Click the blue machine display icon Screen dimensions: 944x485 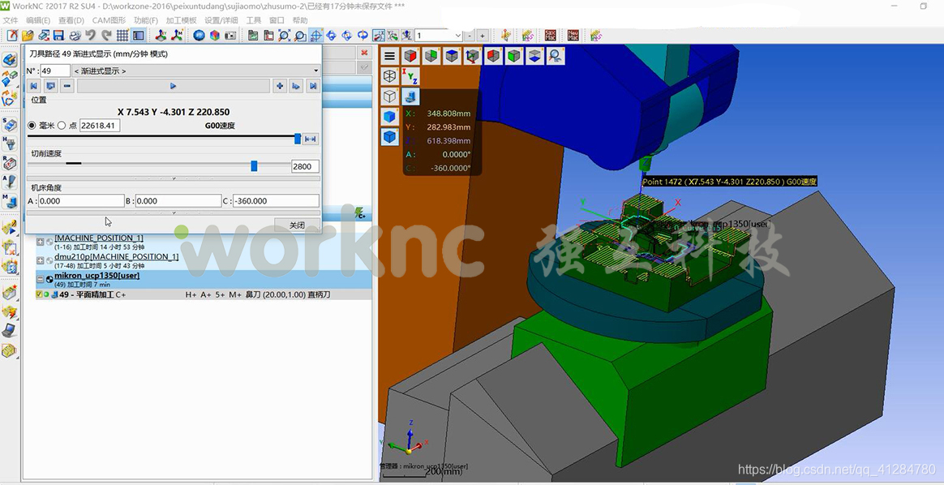410,97
